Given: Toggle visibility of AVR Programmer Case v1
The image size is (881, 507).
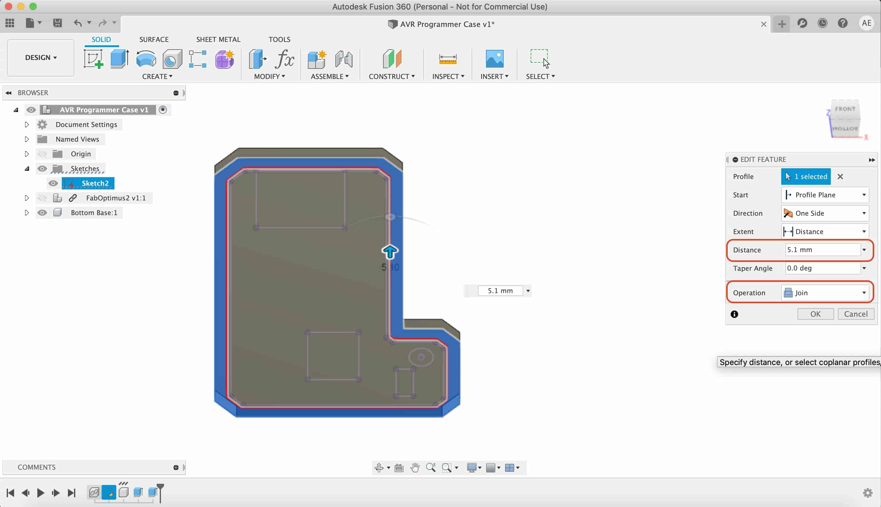Looking at the screenshot, I should point(31,110).
